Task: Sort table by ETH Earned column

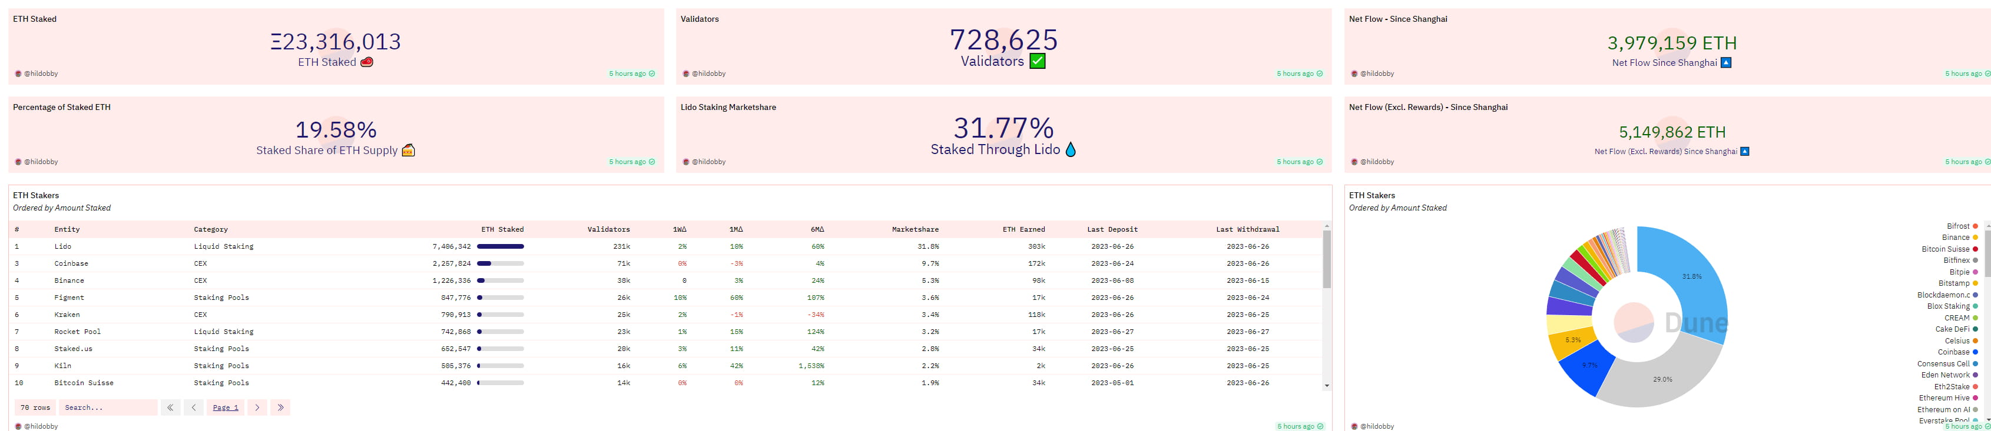Action: pyautogui.click(x=1023, y=229)
